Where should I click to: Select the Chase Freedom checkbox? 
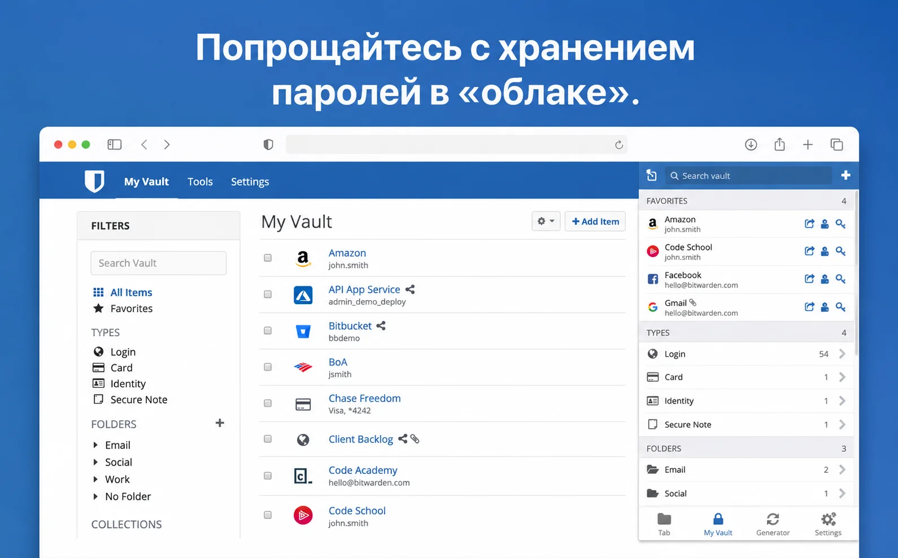(x=268, y=403)
